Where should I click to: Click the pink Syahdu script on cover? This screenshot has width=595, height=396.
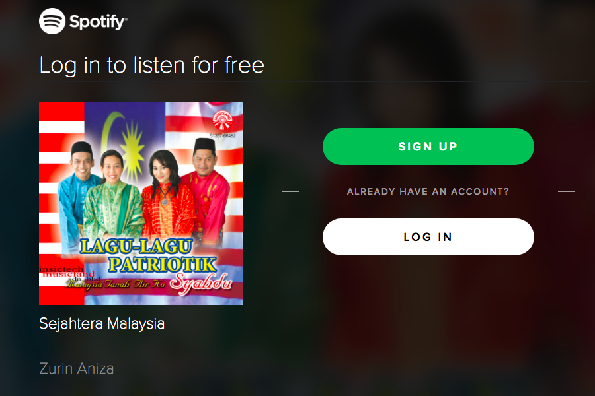tap(200, 283)
